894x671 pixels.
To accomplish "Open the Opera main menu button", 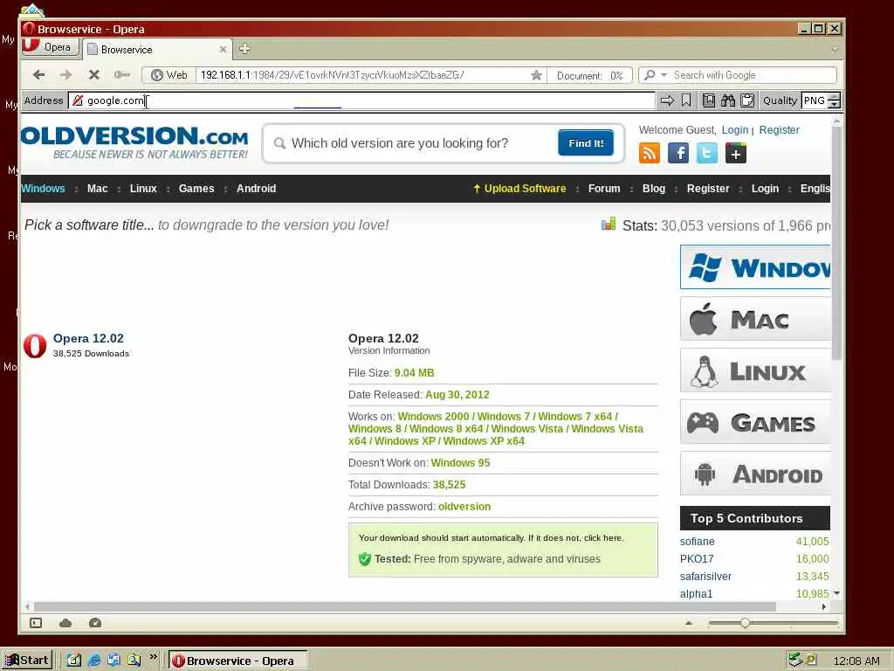I will coord(50,47).
